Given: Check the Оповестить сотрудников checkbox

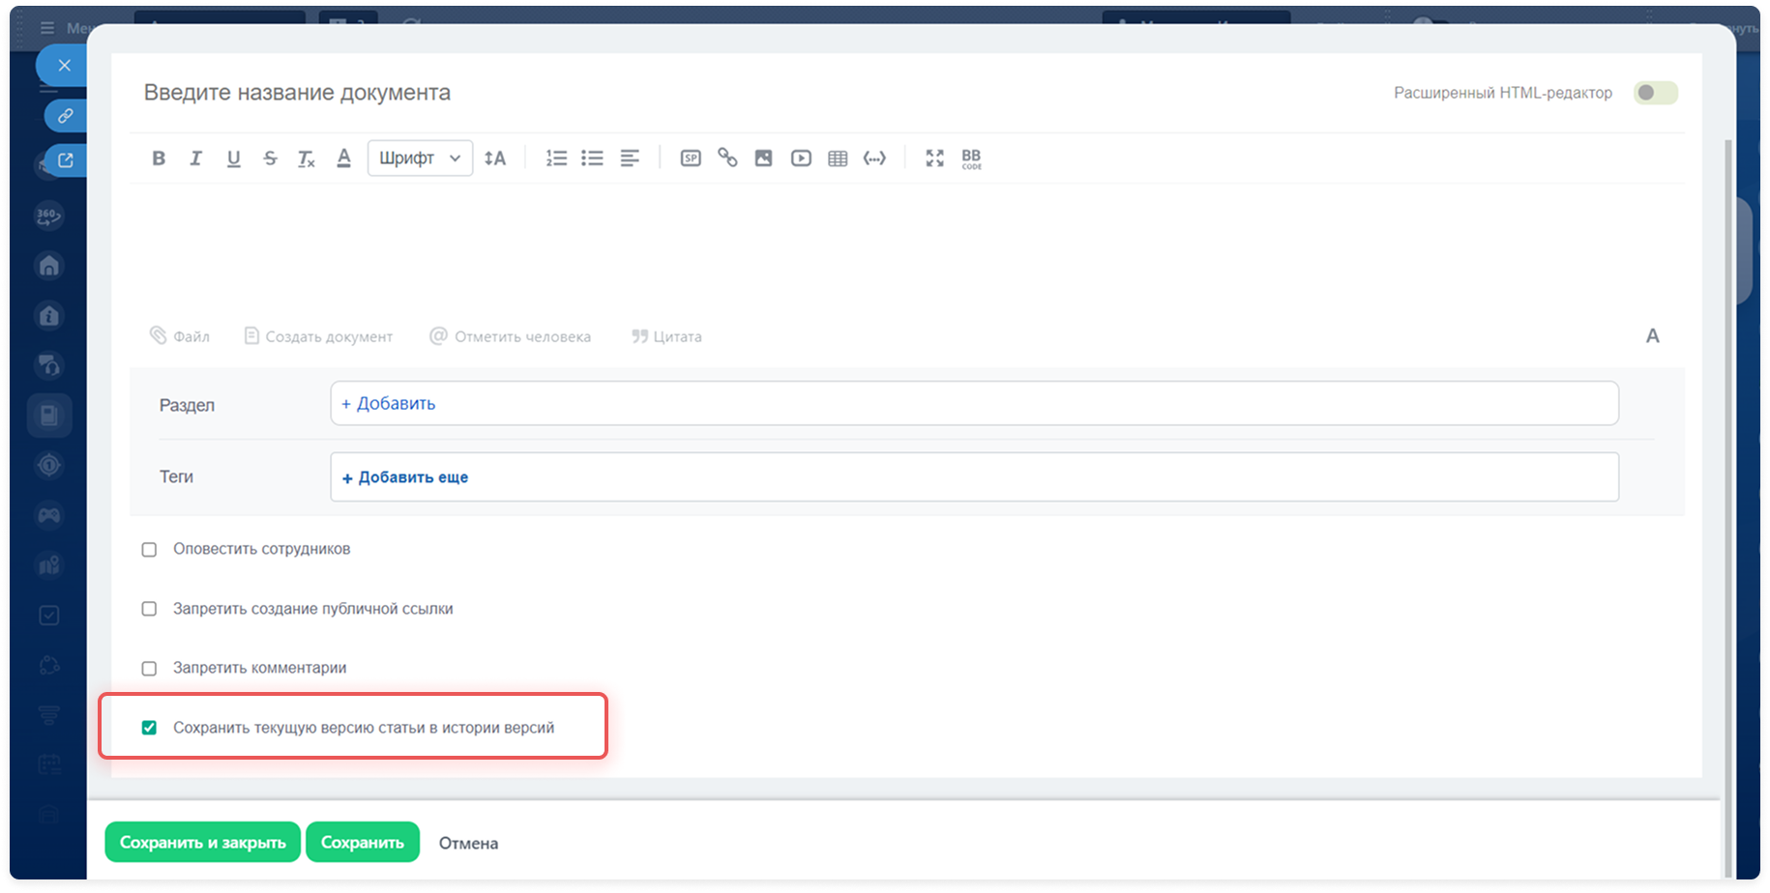Looking at the screenshot, I should click(149, 550).
